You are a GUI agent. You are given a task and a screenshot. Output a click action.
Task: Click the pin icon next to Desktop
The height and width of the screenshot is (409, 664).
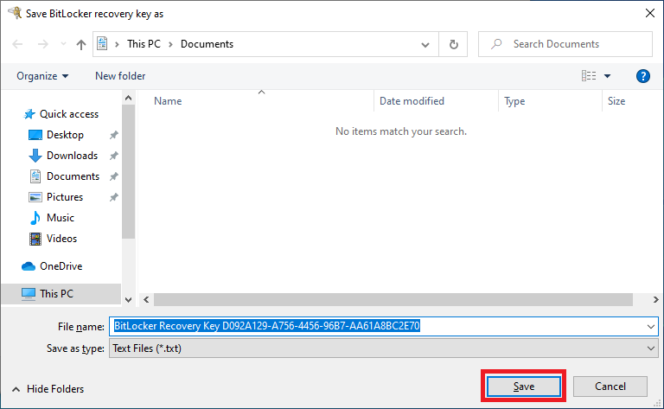pyautogui.click(x=113, y=135)
